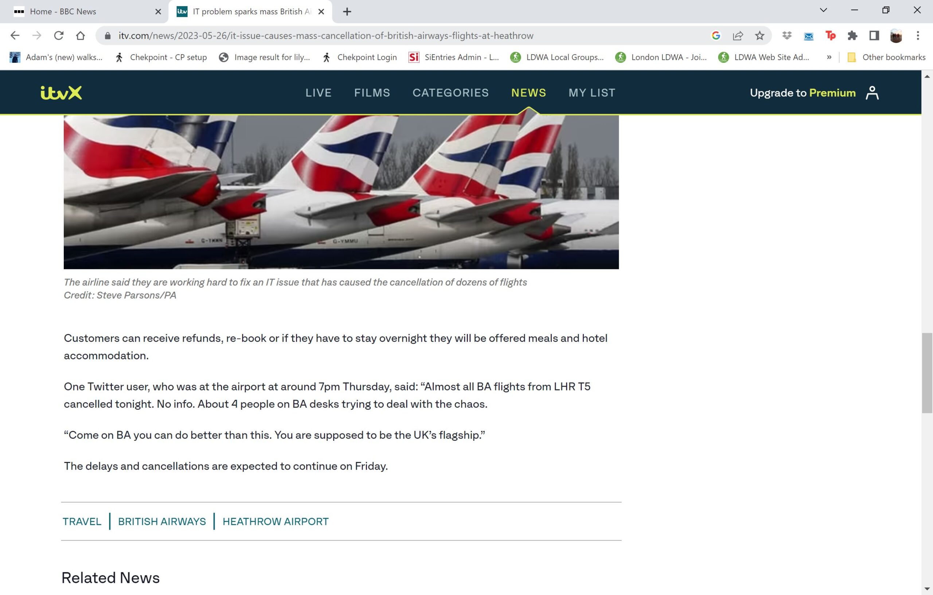Open the tab search dropdown arrow
Image resolution: width=933 pixels, height=595 pixels.
pyautogui.click(x=823, y=10)
